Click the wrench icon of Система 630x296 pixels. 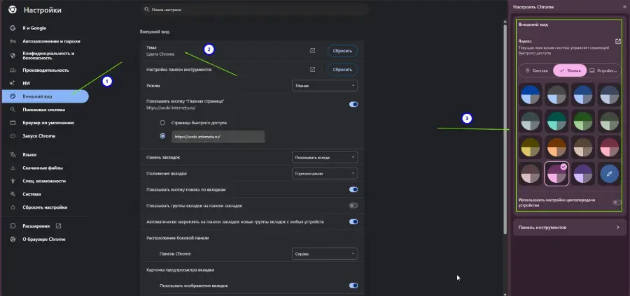pyautogui.click(x=13, y=194)
